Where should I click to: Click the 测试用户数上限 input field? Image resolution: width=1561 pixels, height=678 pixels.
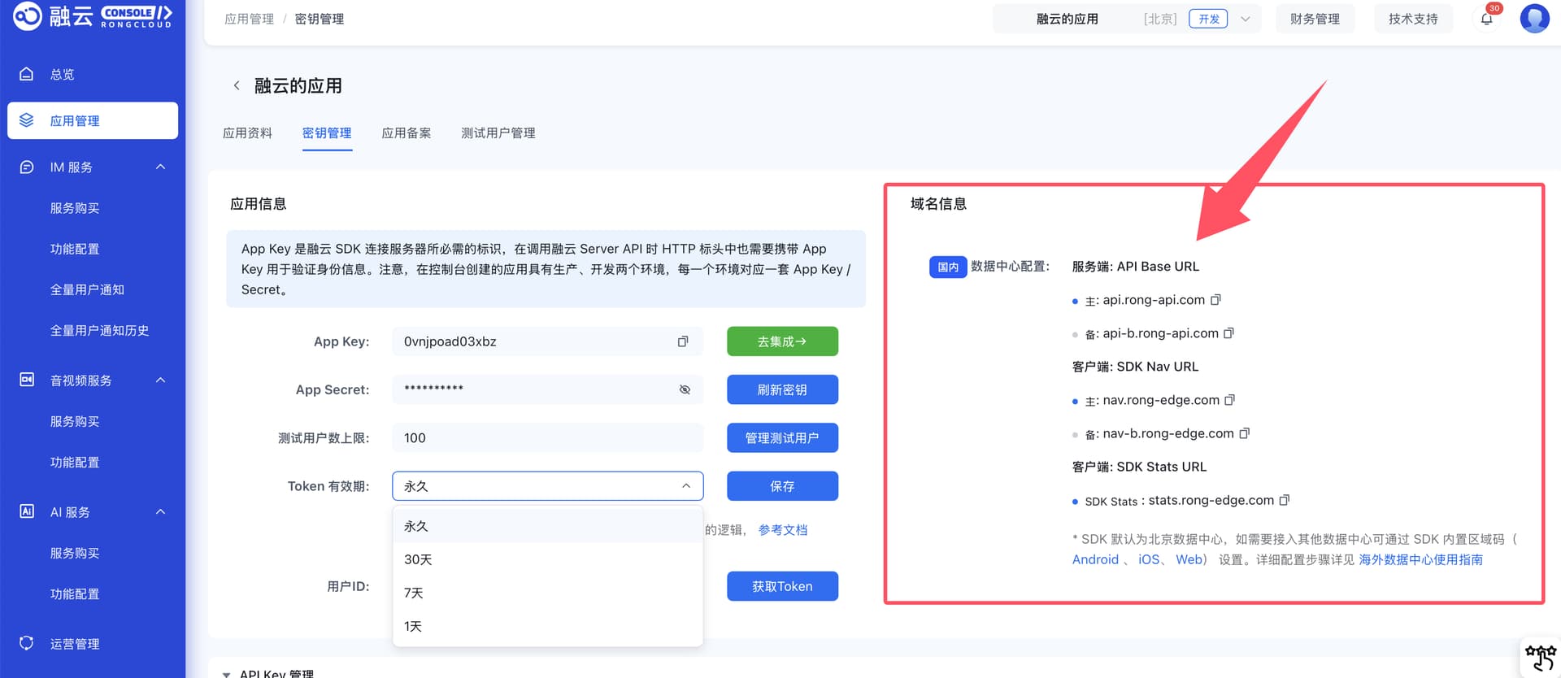coord(546,437)
